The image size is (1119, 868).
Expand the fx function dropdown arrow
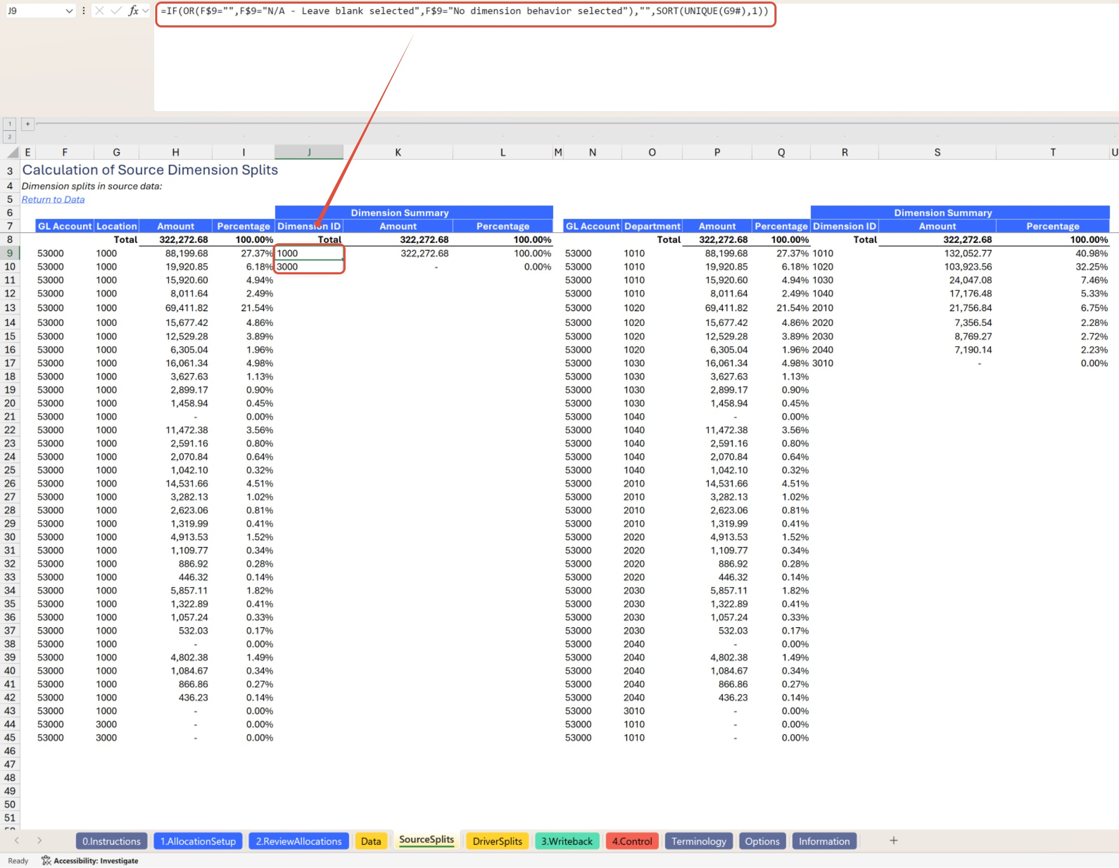pos(145,11)
